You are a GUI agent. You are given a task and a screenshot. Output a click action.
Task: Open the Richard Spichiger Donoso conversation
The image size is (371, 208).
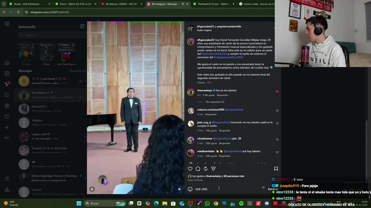[x=52, y=178]
